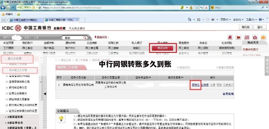
Task: Click the security lock icon in address bar
Action: click(191, 7)
